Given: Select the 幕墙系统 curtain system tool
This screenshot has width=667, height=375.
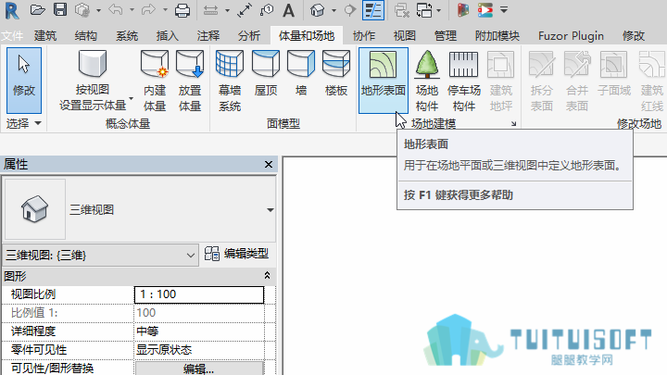Looking at the screenshot, I should coord(230,81).
